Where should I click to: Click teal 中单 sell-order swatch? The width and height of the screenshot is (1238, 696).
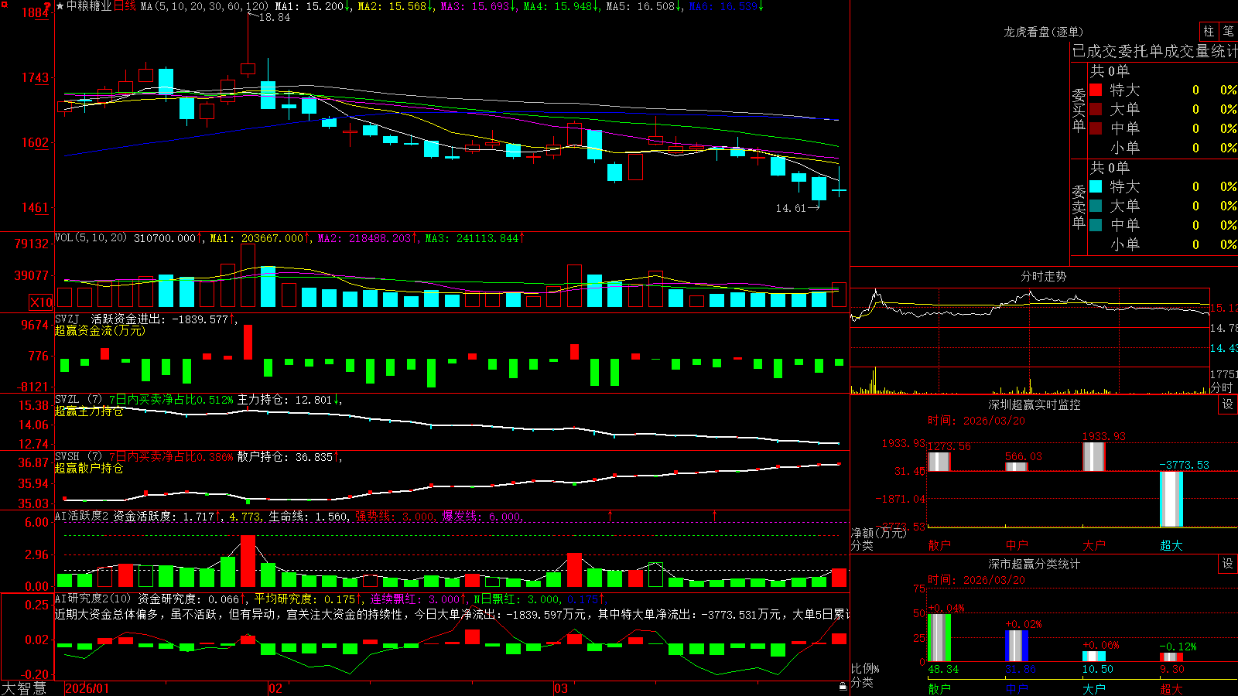coord(1096,225)
